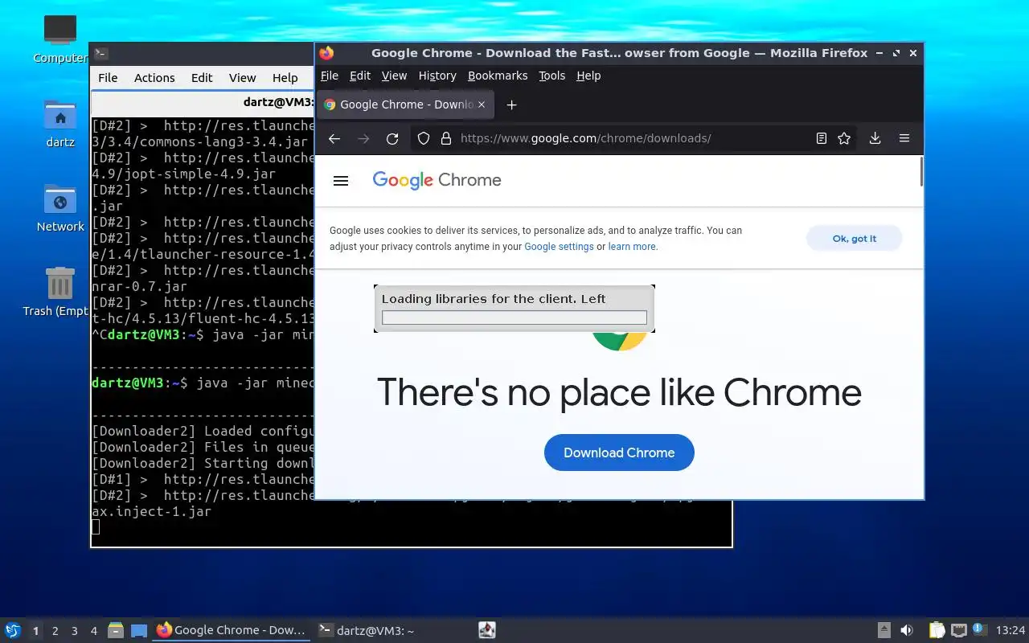Click the show desktop icon in taskbar
Screen dimensions: 1029x643
pyautogui.click(x=139, y=631)
